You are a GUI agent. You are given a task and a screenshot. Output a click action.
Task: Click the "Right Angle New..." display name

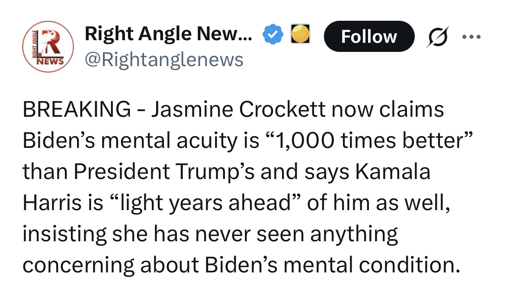(x=168, y=35)
